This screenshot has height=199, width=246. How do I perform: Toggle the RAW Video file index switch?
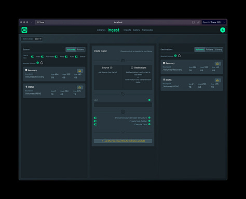[43, 57]
